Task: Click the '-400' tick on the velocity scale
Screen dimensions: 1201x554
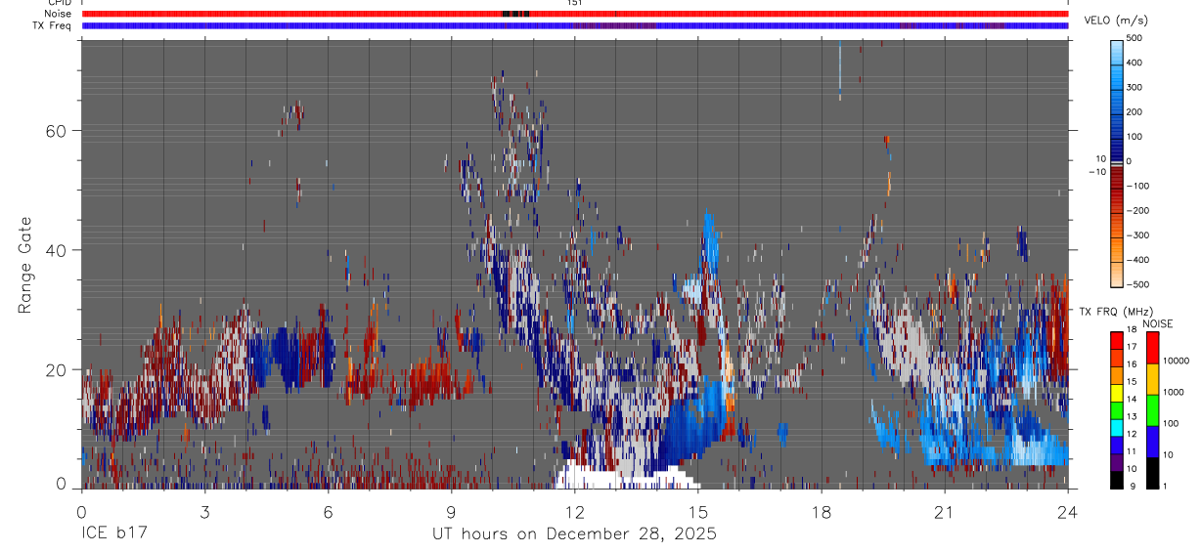Action: (x=1140, y=260)
